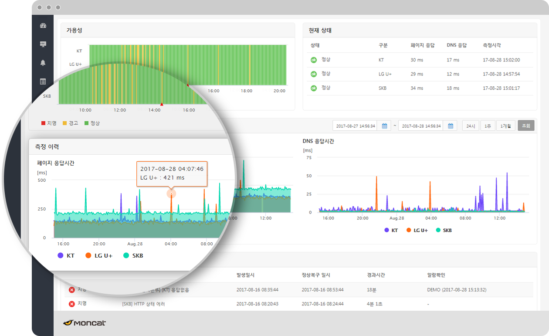Click the monitor icon in sidebar
The image size is (549, 336).
pyautogui.click(x=43, y=44)
